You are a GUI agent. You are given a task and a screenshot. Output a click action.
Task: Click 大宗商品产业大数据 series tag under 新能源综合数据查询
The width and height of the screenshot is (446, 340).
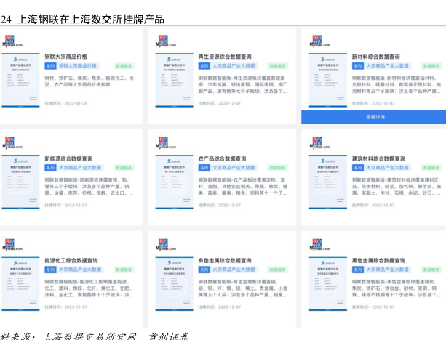click(80, 168)
